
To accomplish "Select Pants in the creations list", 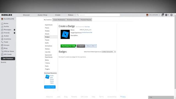I will (47, 66).
